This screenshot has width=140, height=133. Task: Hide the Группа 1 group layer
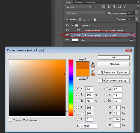[67, 25]
